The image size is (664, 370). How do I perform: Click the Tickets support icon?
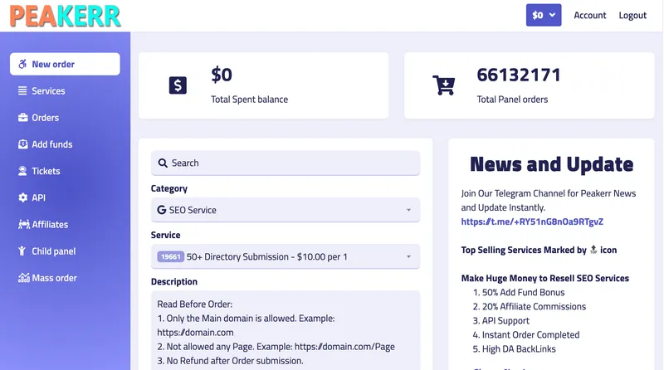[22, 171]
